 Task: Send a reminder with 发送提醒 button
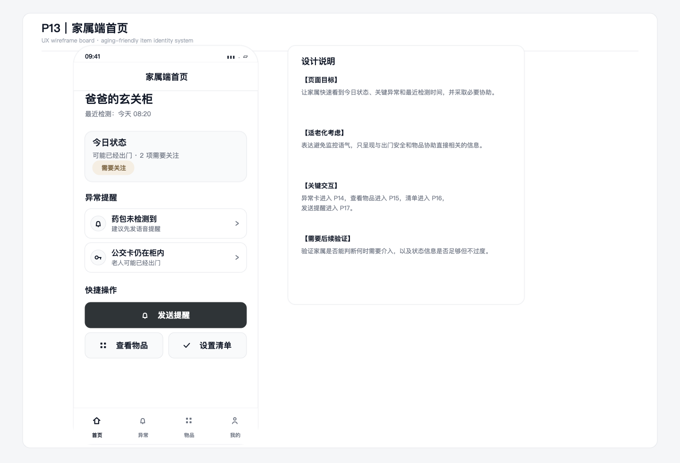(166, 315)
